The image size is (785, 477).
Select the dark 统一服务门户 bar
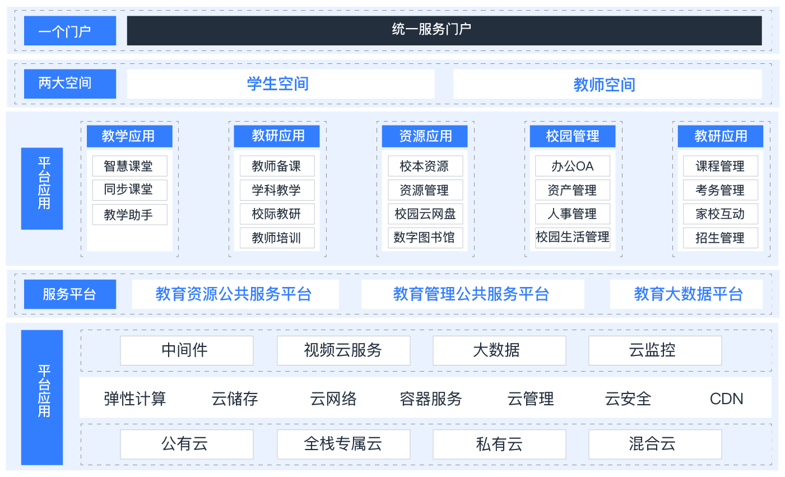tap(444, 30)
